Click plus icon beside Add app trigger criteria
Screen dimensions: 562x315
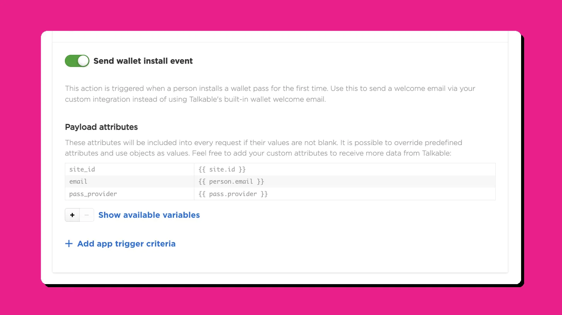pyautogui.click(x=69, y=244)
